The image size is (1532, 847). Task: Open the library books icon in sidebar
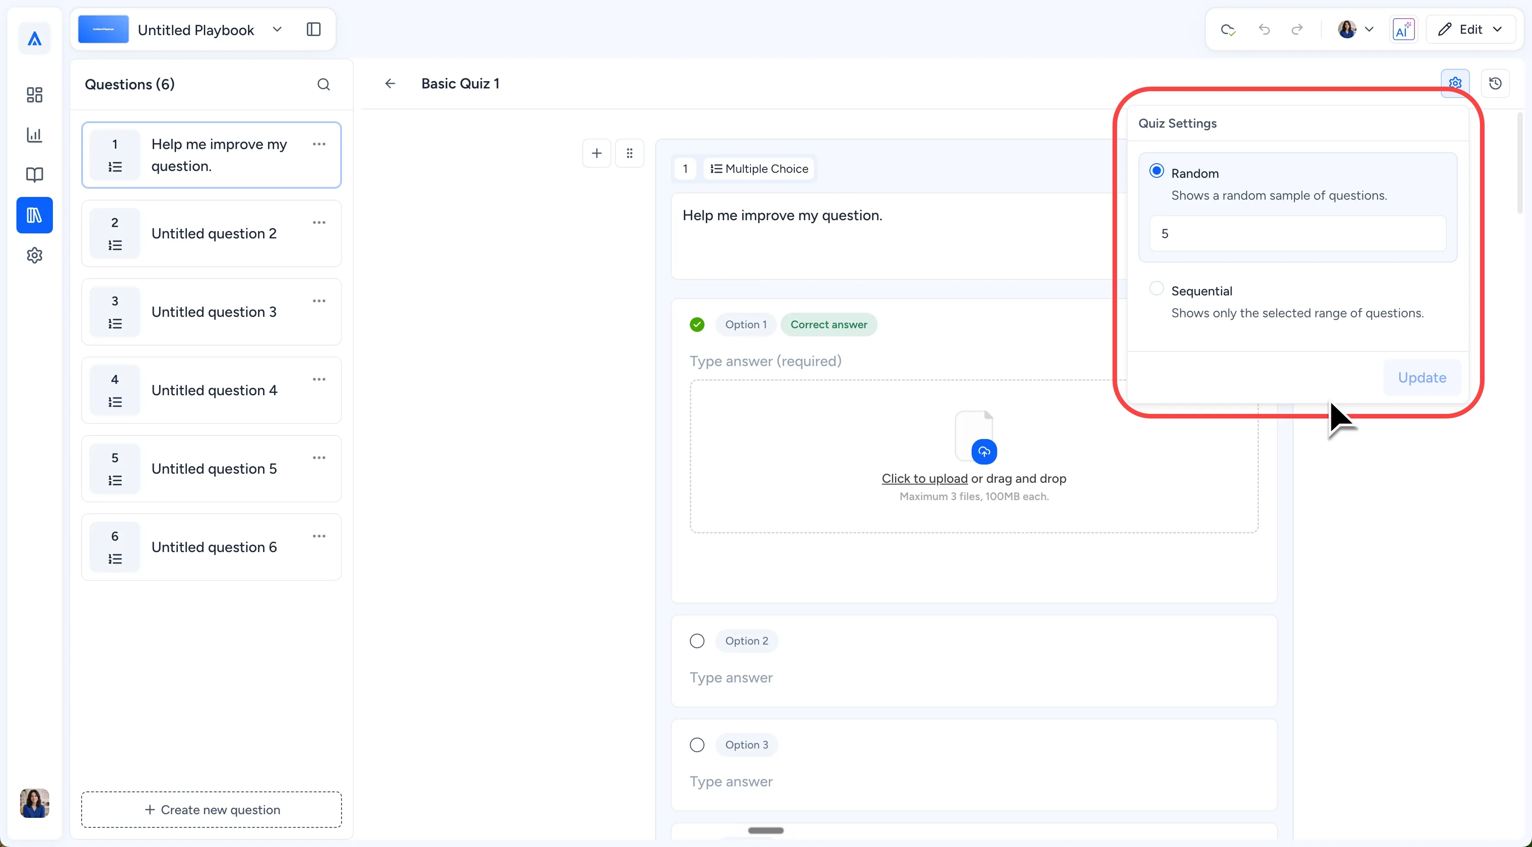[x=35, y=215]
